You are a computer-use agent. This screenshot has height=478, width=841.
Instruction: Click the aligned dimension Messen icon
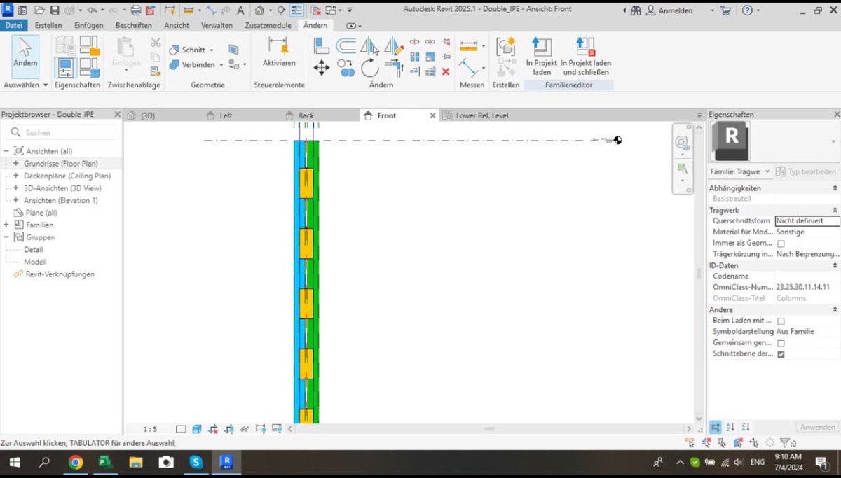click(468, 46)
